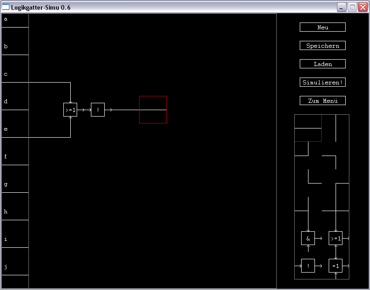Screen dimensions: 370x290
Task: Select the AND (&) gate in palette
Action: coord(308,238)
